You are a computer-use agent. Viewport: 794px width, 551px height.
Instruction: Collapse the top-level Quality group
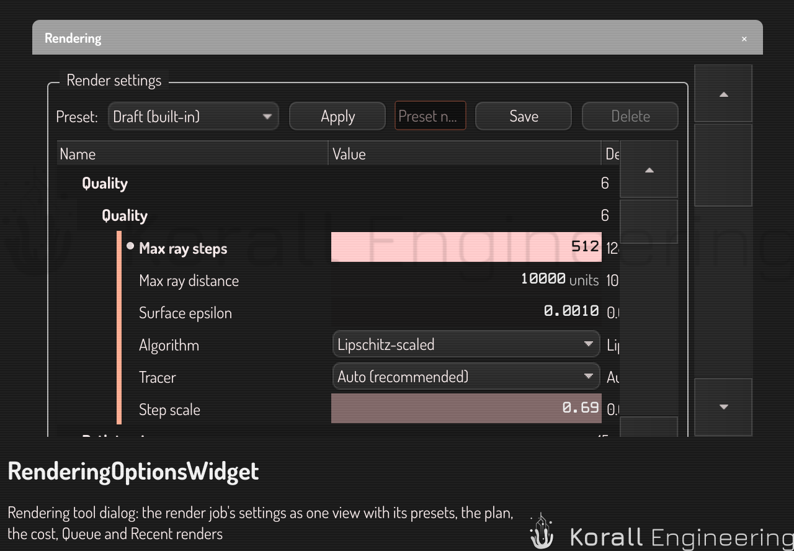pos(105,183)
